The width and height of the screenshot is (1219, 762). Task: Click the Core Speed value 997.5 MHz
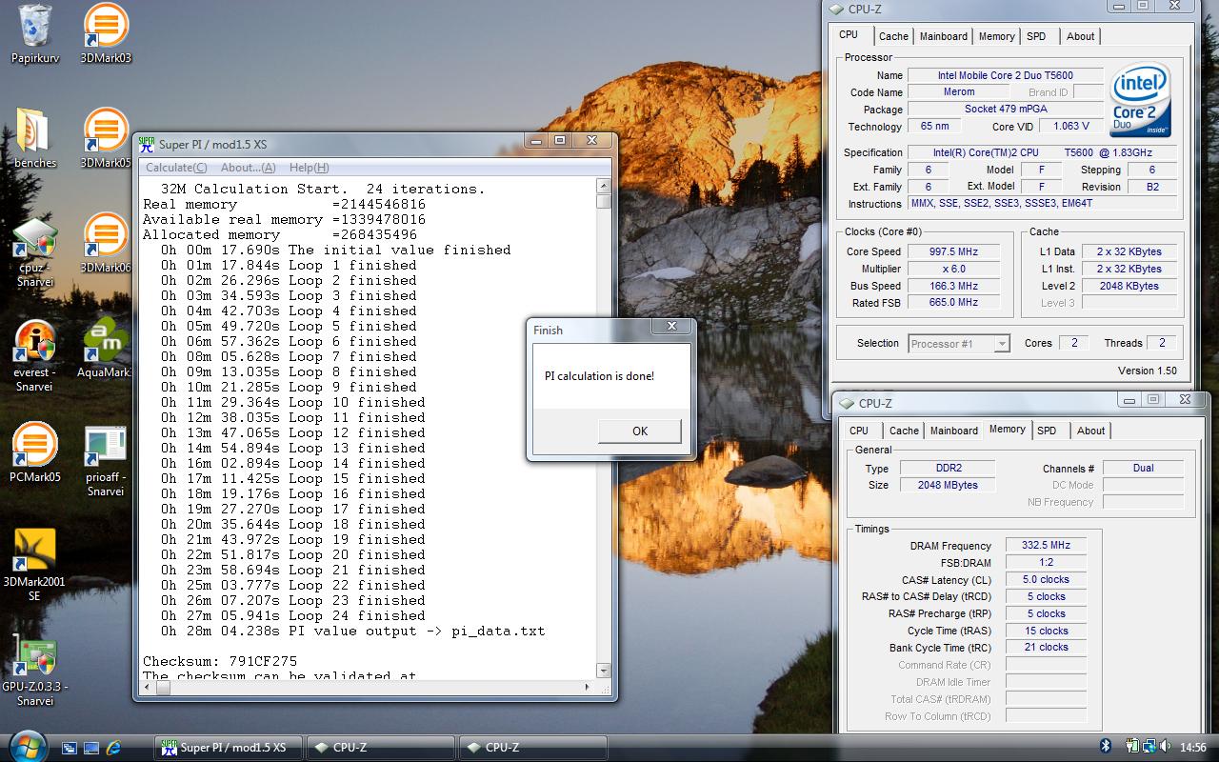click(x=954, y=251)
